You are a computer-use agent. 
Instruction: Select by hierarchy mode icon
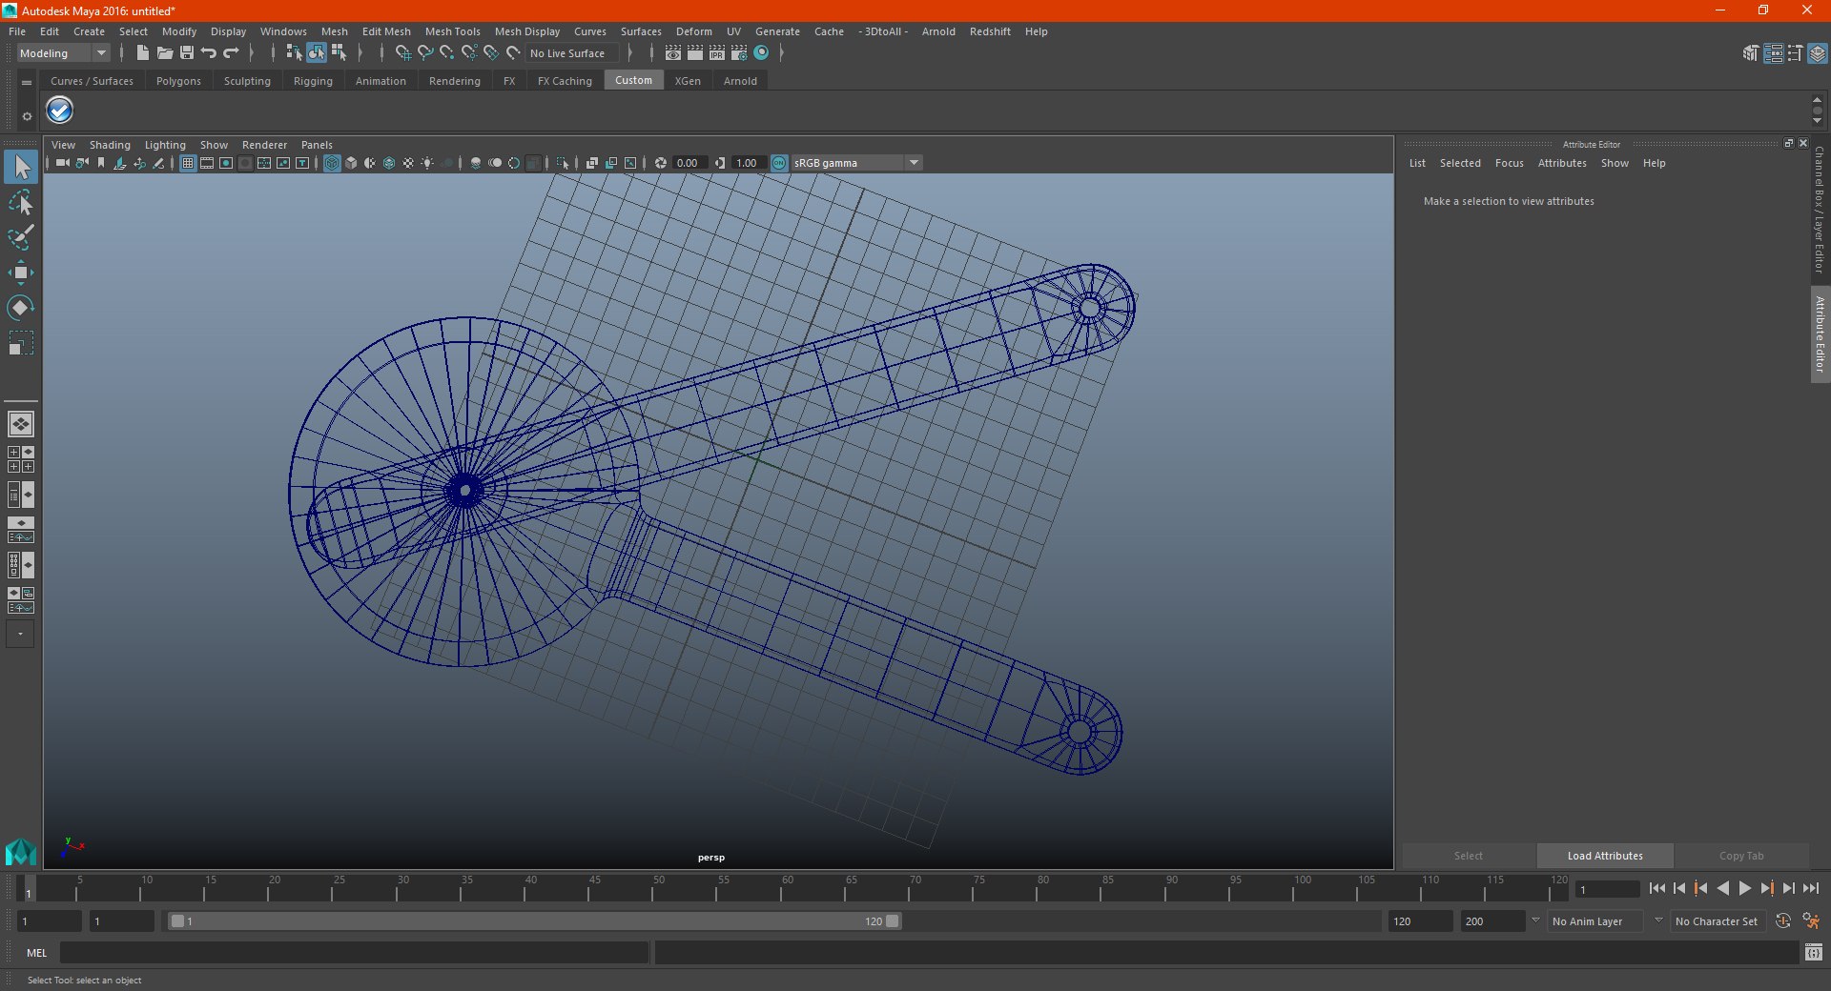[294, 53]
